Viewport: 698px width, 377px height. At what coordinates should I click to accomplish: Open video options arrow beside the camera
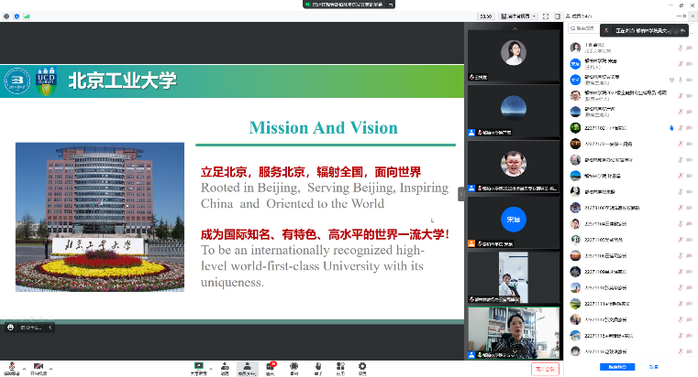click(50, 367)
